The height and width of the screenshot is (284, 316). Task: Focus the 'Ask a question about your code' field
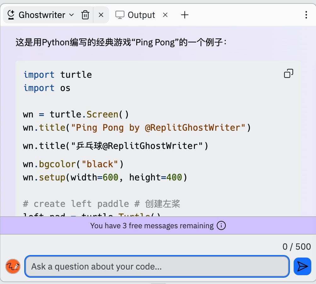coord(157,266)
